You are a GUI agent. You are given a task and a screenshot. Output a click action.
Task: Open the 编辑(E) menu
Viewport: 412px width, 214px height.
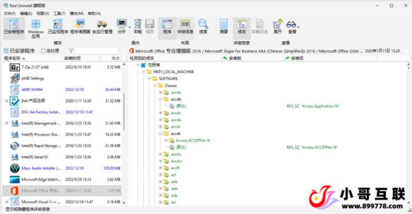[x=26, y=13]
